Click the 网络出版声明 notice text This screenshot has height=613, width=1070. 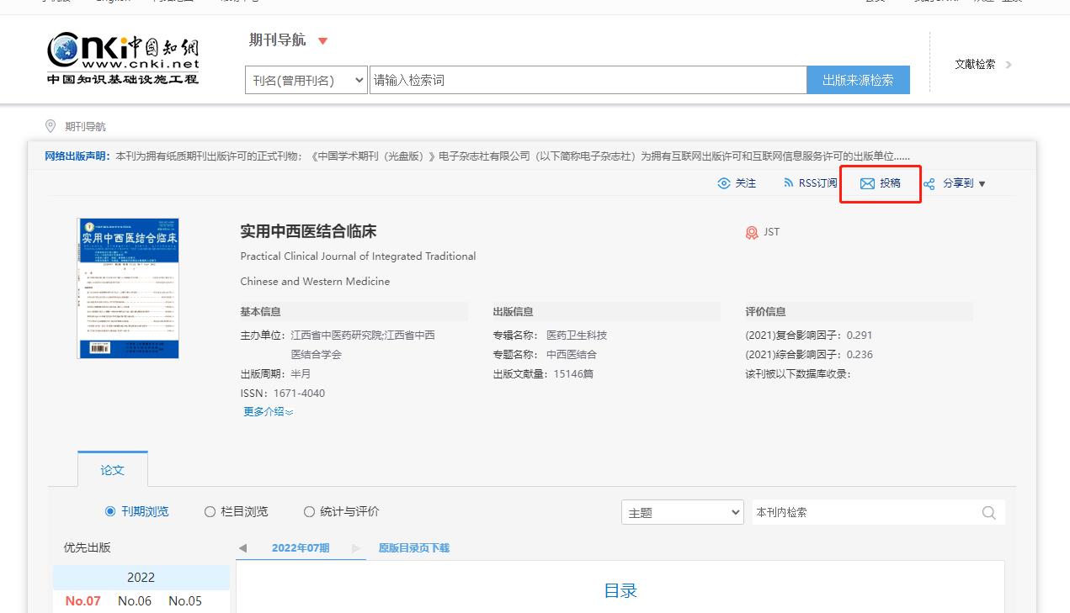477,156
